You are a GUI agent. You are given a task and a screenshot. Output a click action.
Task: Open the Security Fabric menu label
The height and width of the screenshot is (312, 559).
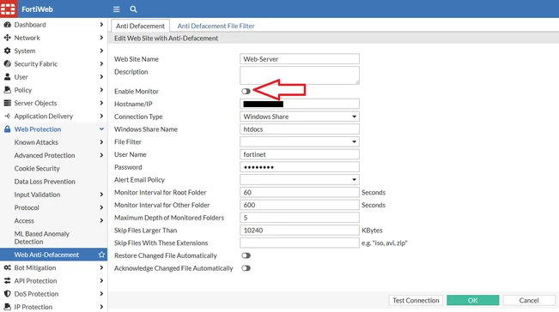pos(36,63)
